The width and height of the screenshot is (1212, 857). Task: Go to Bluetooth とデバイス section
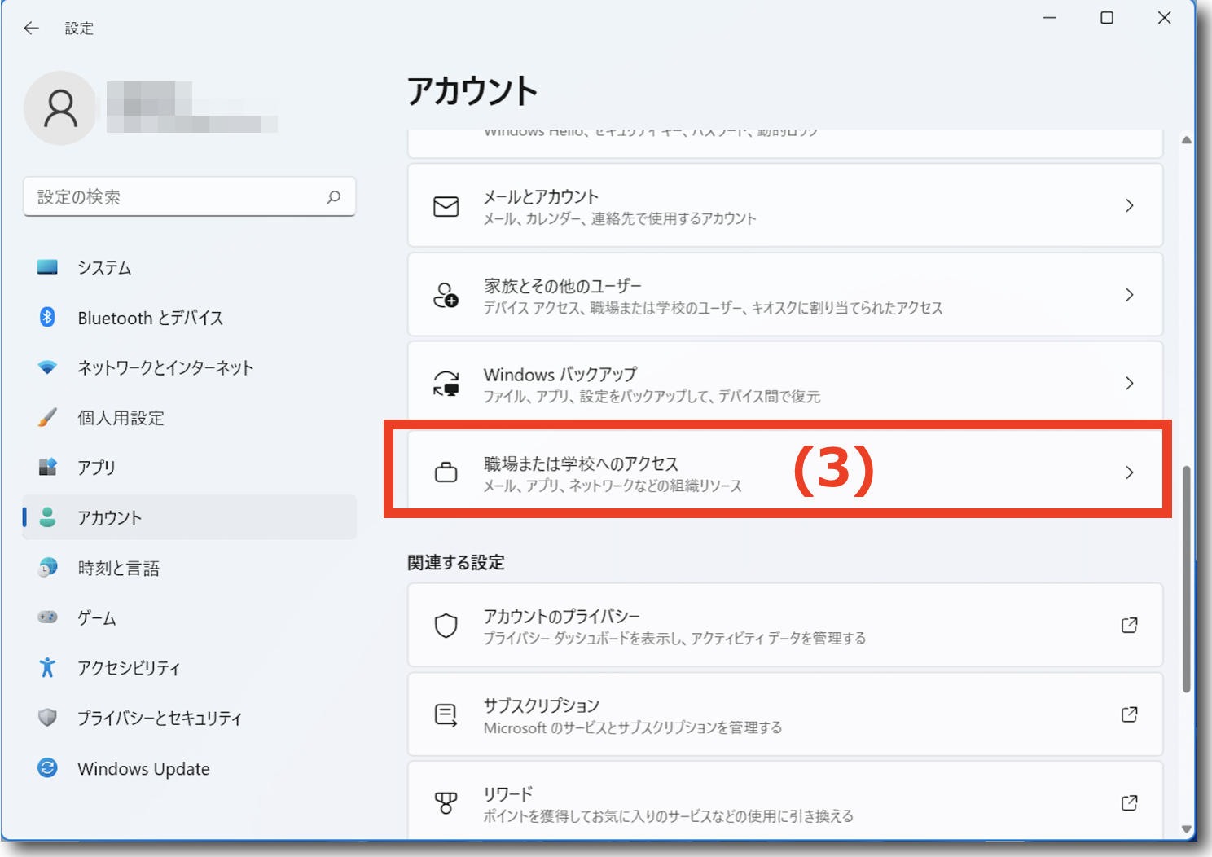click(x=150, y=318)
